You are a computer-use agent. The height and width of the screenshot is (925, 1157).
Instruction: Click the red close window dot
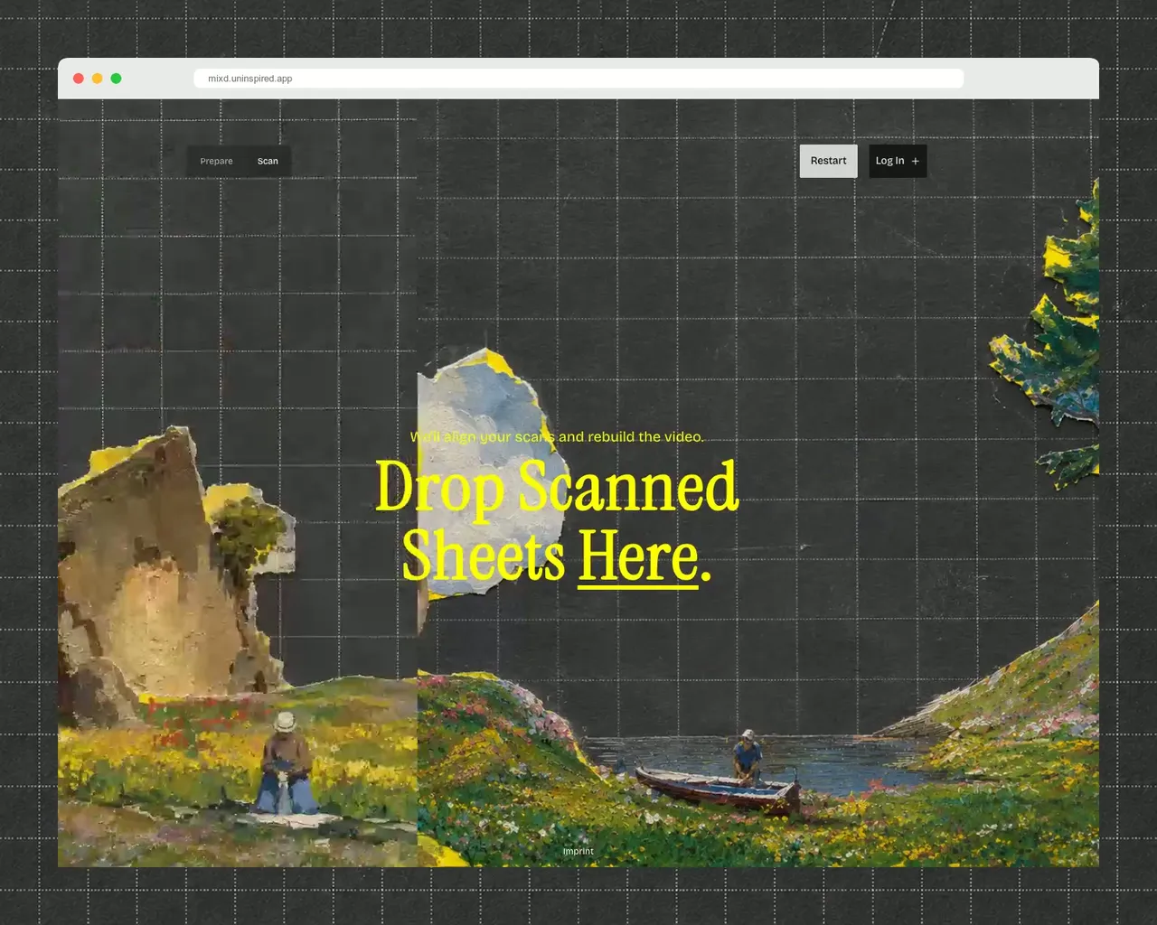click(x=79, y=79)
